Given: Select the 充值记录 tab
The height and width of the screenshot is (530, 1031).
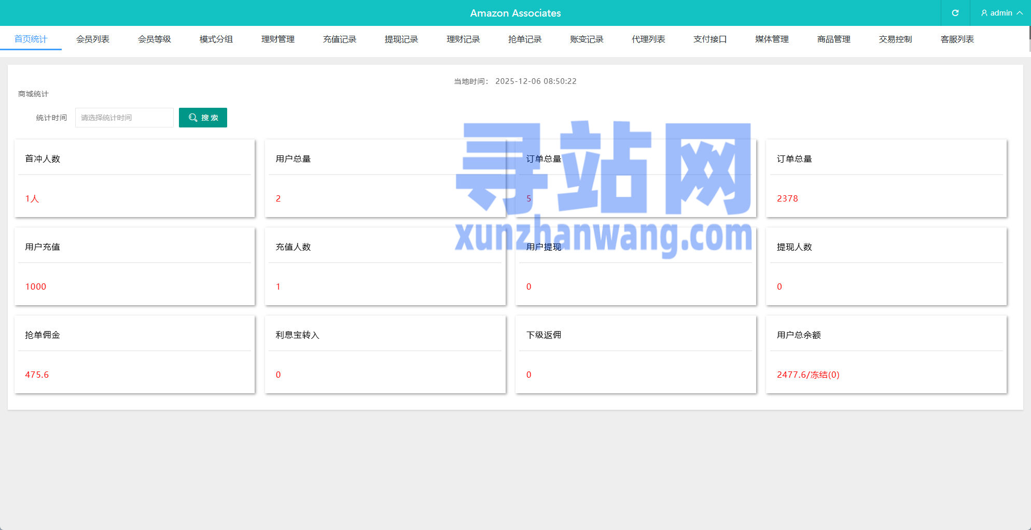Looking at the screenshot, I should pos(340,38).
